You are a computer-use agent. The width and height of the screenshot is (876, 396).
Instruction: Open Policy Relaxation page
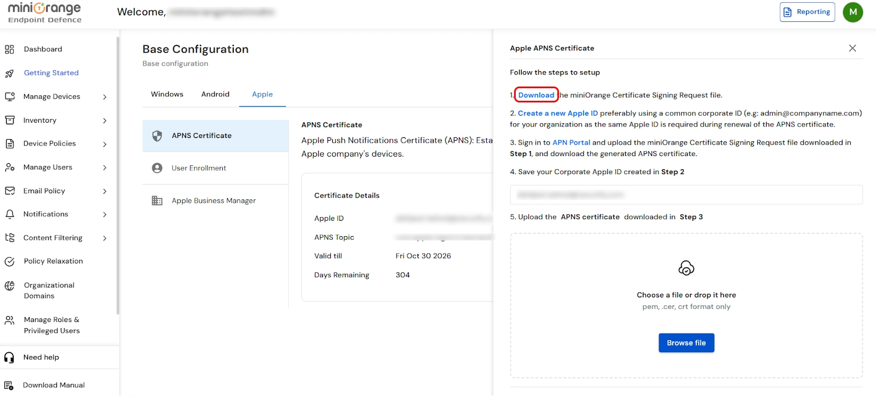point(53,261)
